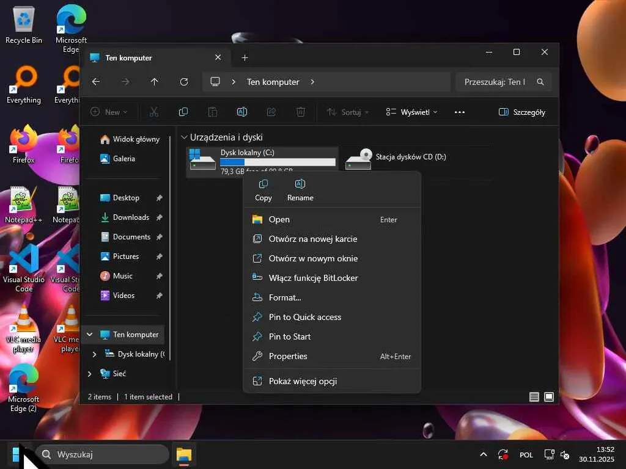The width and height of the screenshot is (626, 469).
Task: Expand the Sieć tree node
Action: click(x=90, y=374)
